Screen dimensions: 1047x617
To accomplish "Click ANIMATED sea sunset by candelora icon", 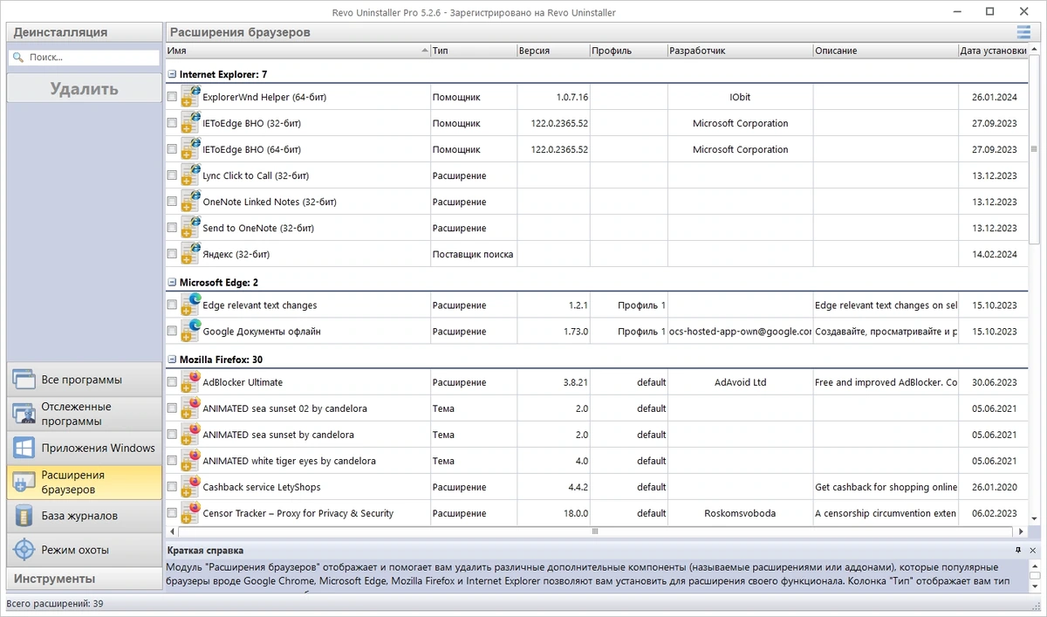I will [x=191, y=435].
